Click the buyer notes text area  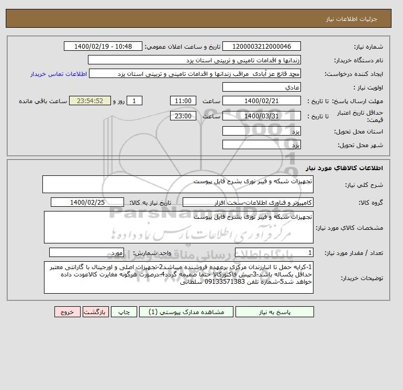tap(178, 277)
